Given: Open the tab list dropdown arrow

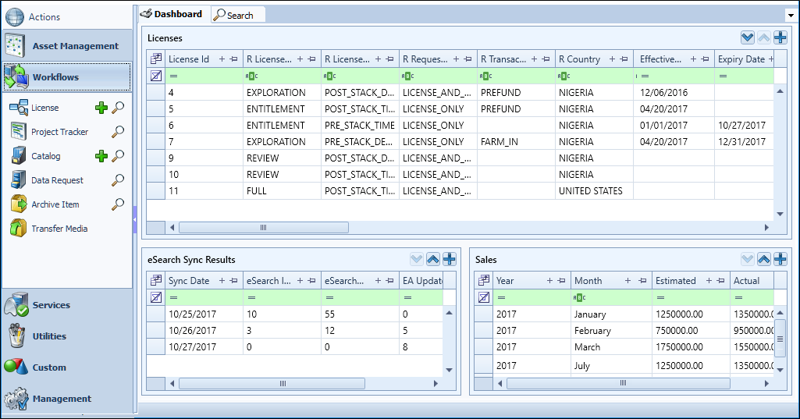Looking at the screenshot, I should 791,16.
